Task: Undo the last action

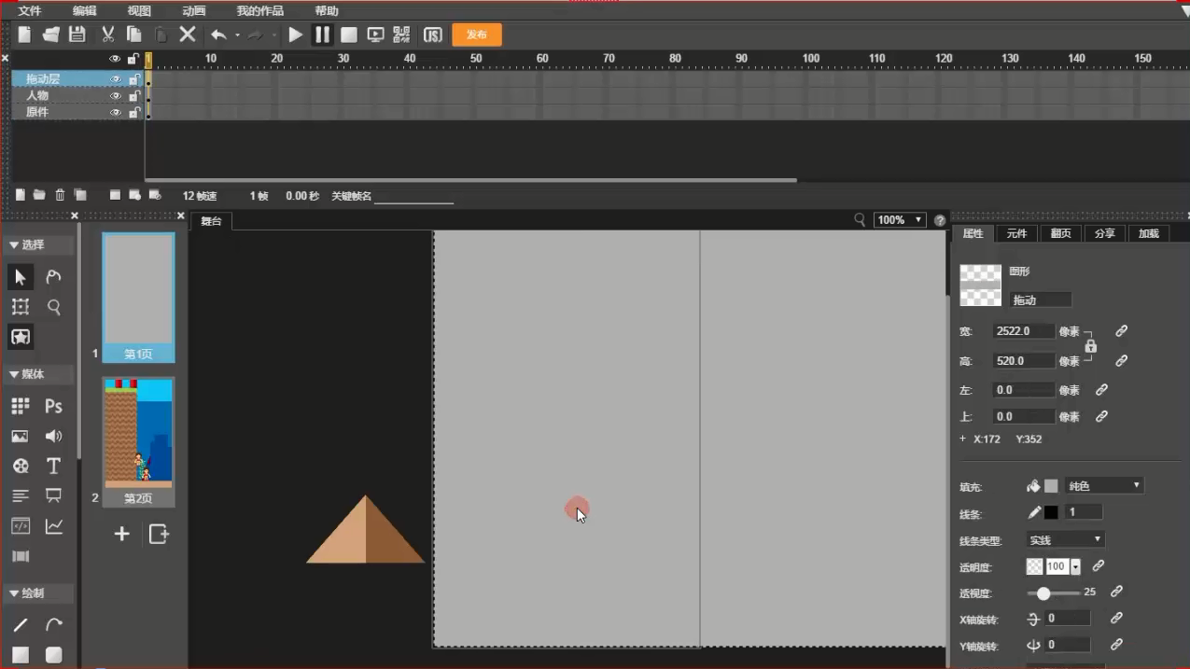Action: [218, 35]
